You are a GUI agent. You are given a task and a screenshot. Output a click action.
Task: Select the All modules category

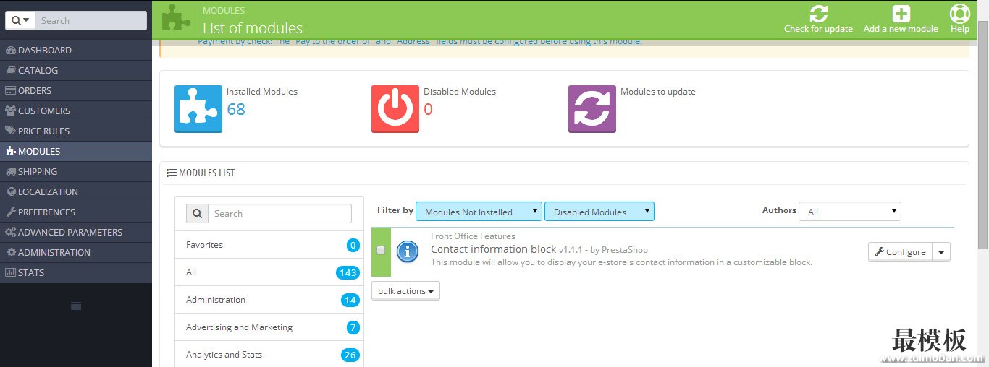pos(269,272)
